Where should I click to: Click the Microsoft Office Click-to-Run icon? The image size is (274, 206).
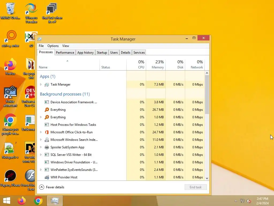tap(47, 132)
